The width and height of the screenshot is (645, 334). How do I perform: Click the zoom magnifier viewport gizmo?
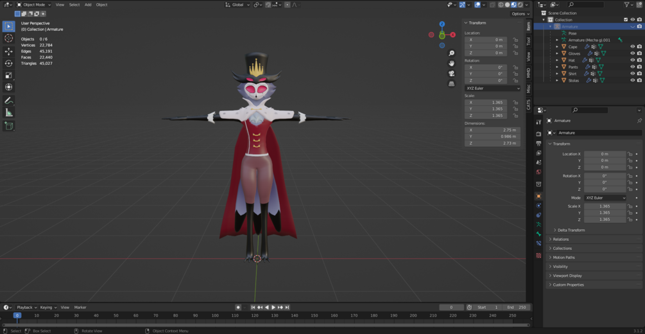click(x=452, y=53)
